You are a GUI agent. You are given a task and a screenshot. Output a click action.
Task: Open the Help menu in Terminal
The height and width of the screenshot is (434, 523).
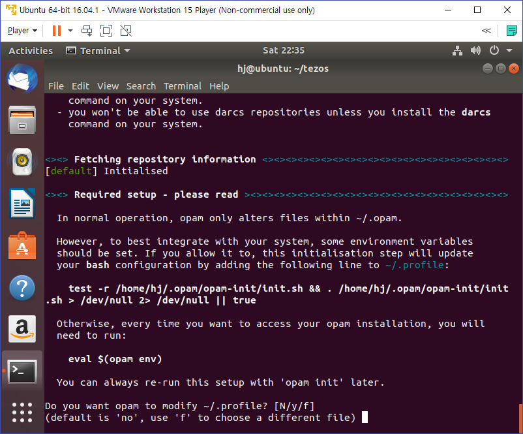pyautogui.click(x=219, y=86)
